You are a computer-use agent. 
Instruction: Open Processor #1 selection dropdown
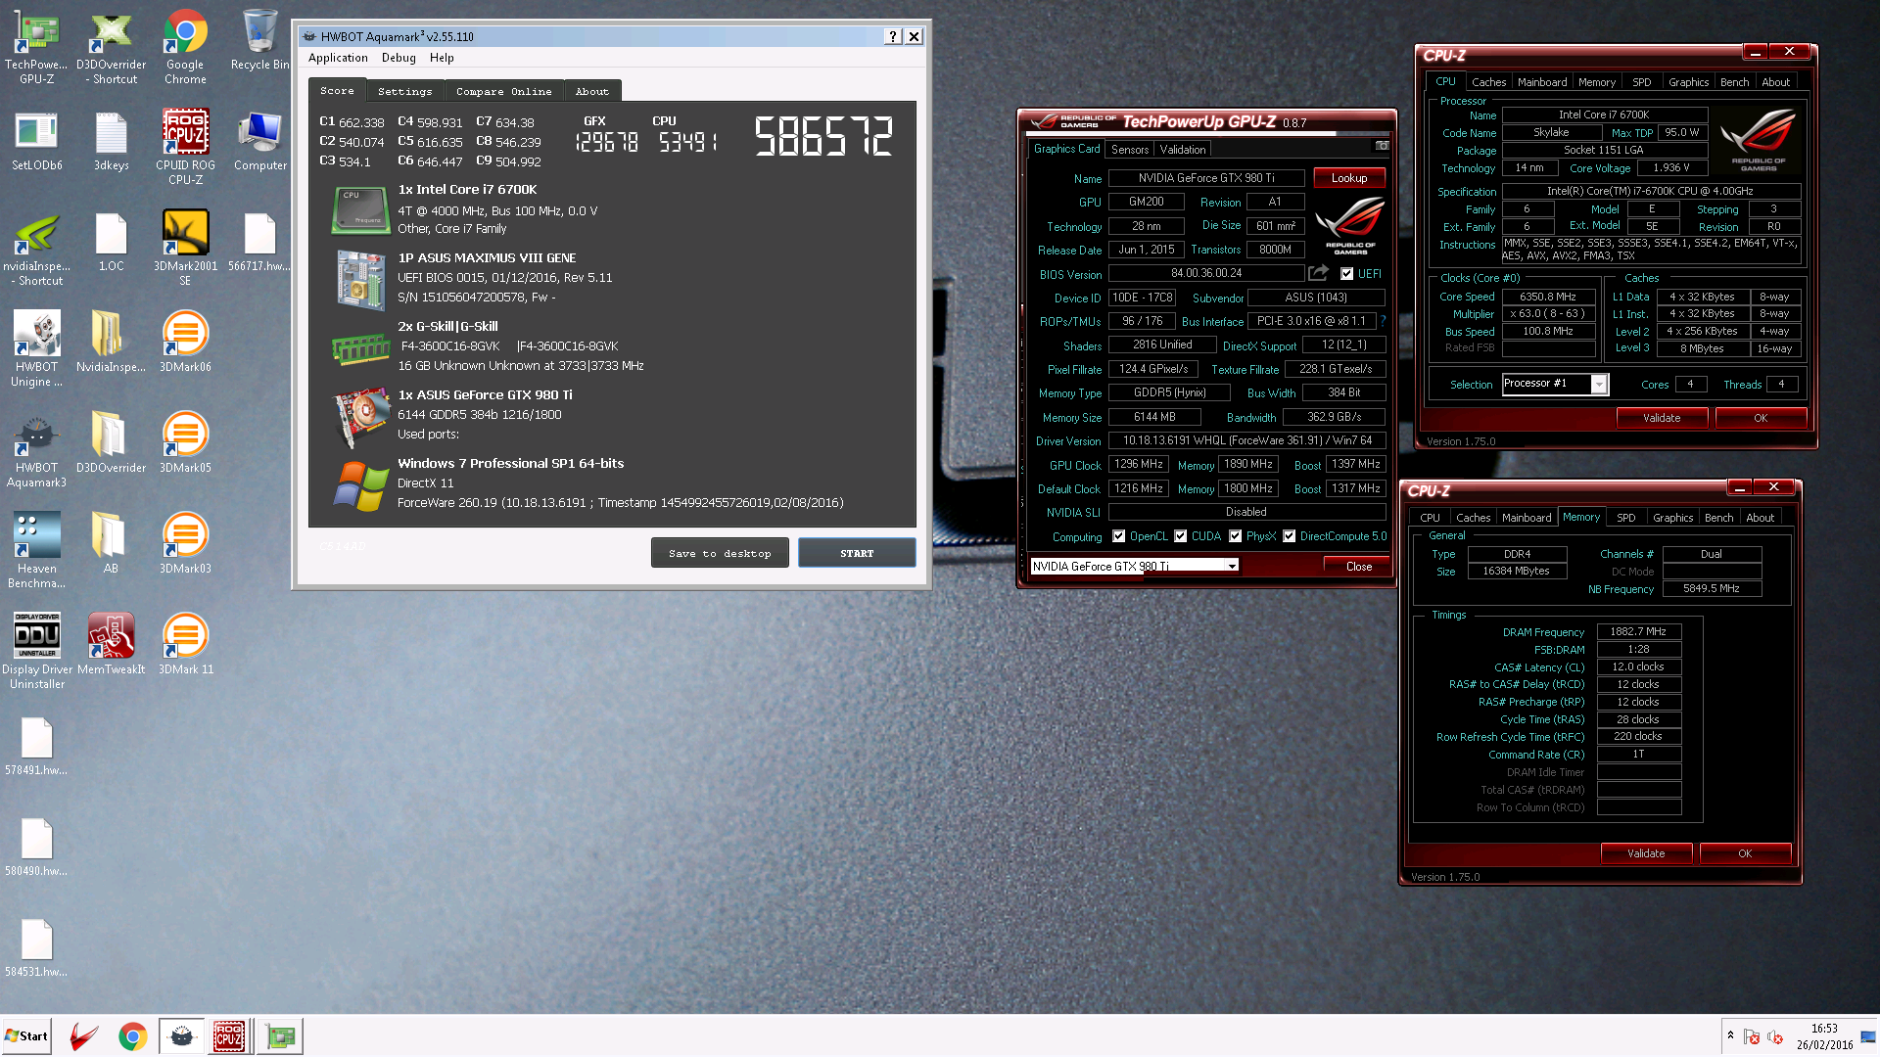(1599, 384)
